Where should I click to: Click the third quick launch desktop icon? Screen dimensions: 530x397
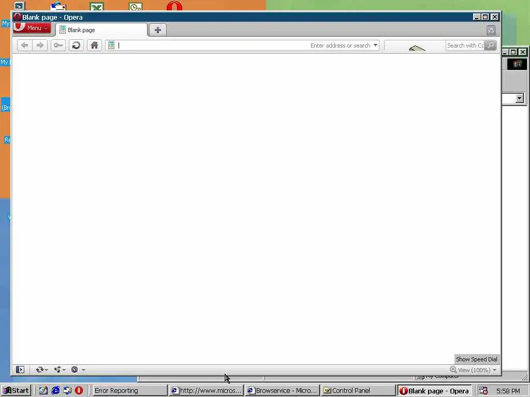tap(67, 391)
